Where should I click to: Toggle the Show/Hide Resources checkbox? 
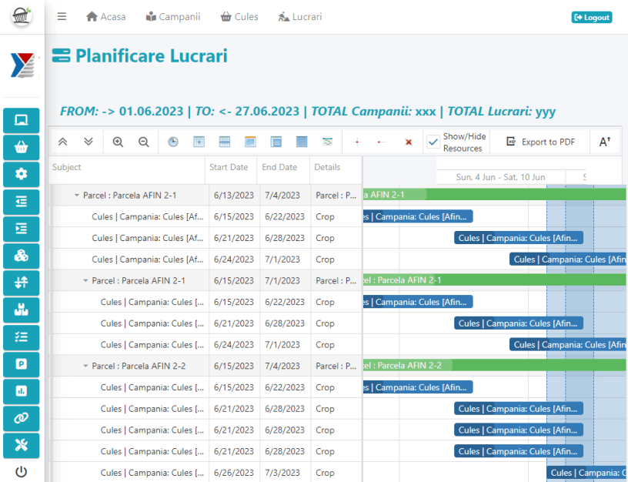coord(433,142)
